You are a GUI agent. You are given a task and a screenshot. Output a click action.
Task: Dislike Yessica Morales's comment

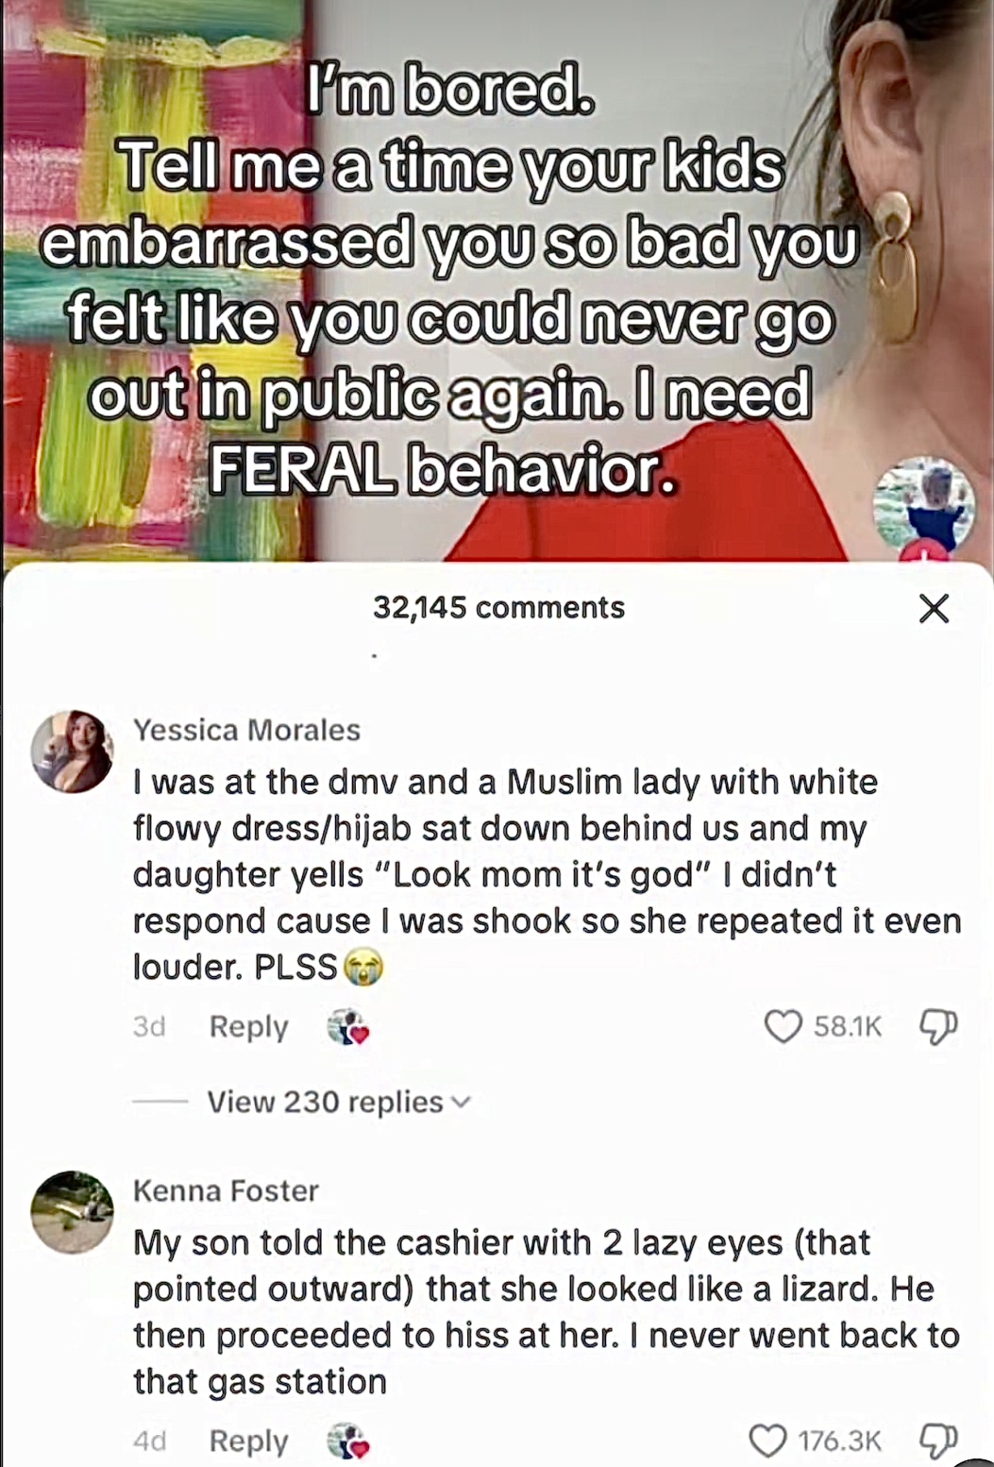click(938, 1026)
